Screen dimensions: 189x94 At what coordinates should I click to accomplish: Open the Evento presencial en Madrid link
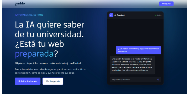coord(29,15)
